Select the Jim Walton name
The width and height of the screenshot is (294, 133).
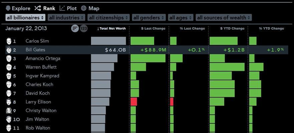pyautogui.click(x=37, y=119)
